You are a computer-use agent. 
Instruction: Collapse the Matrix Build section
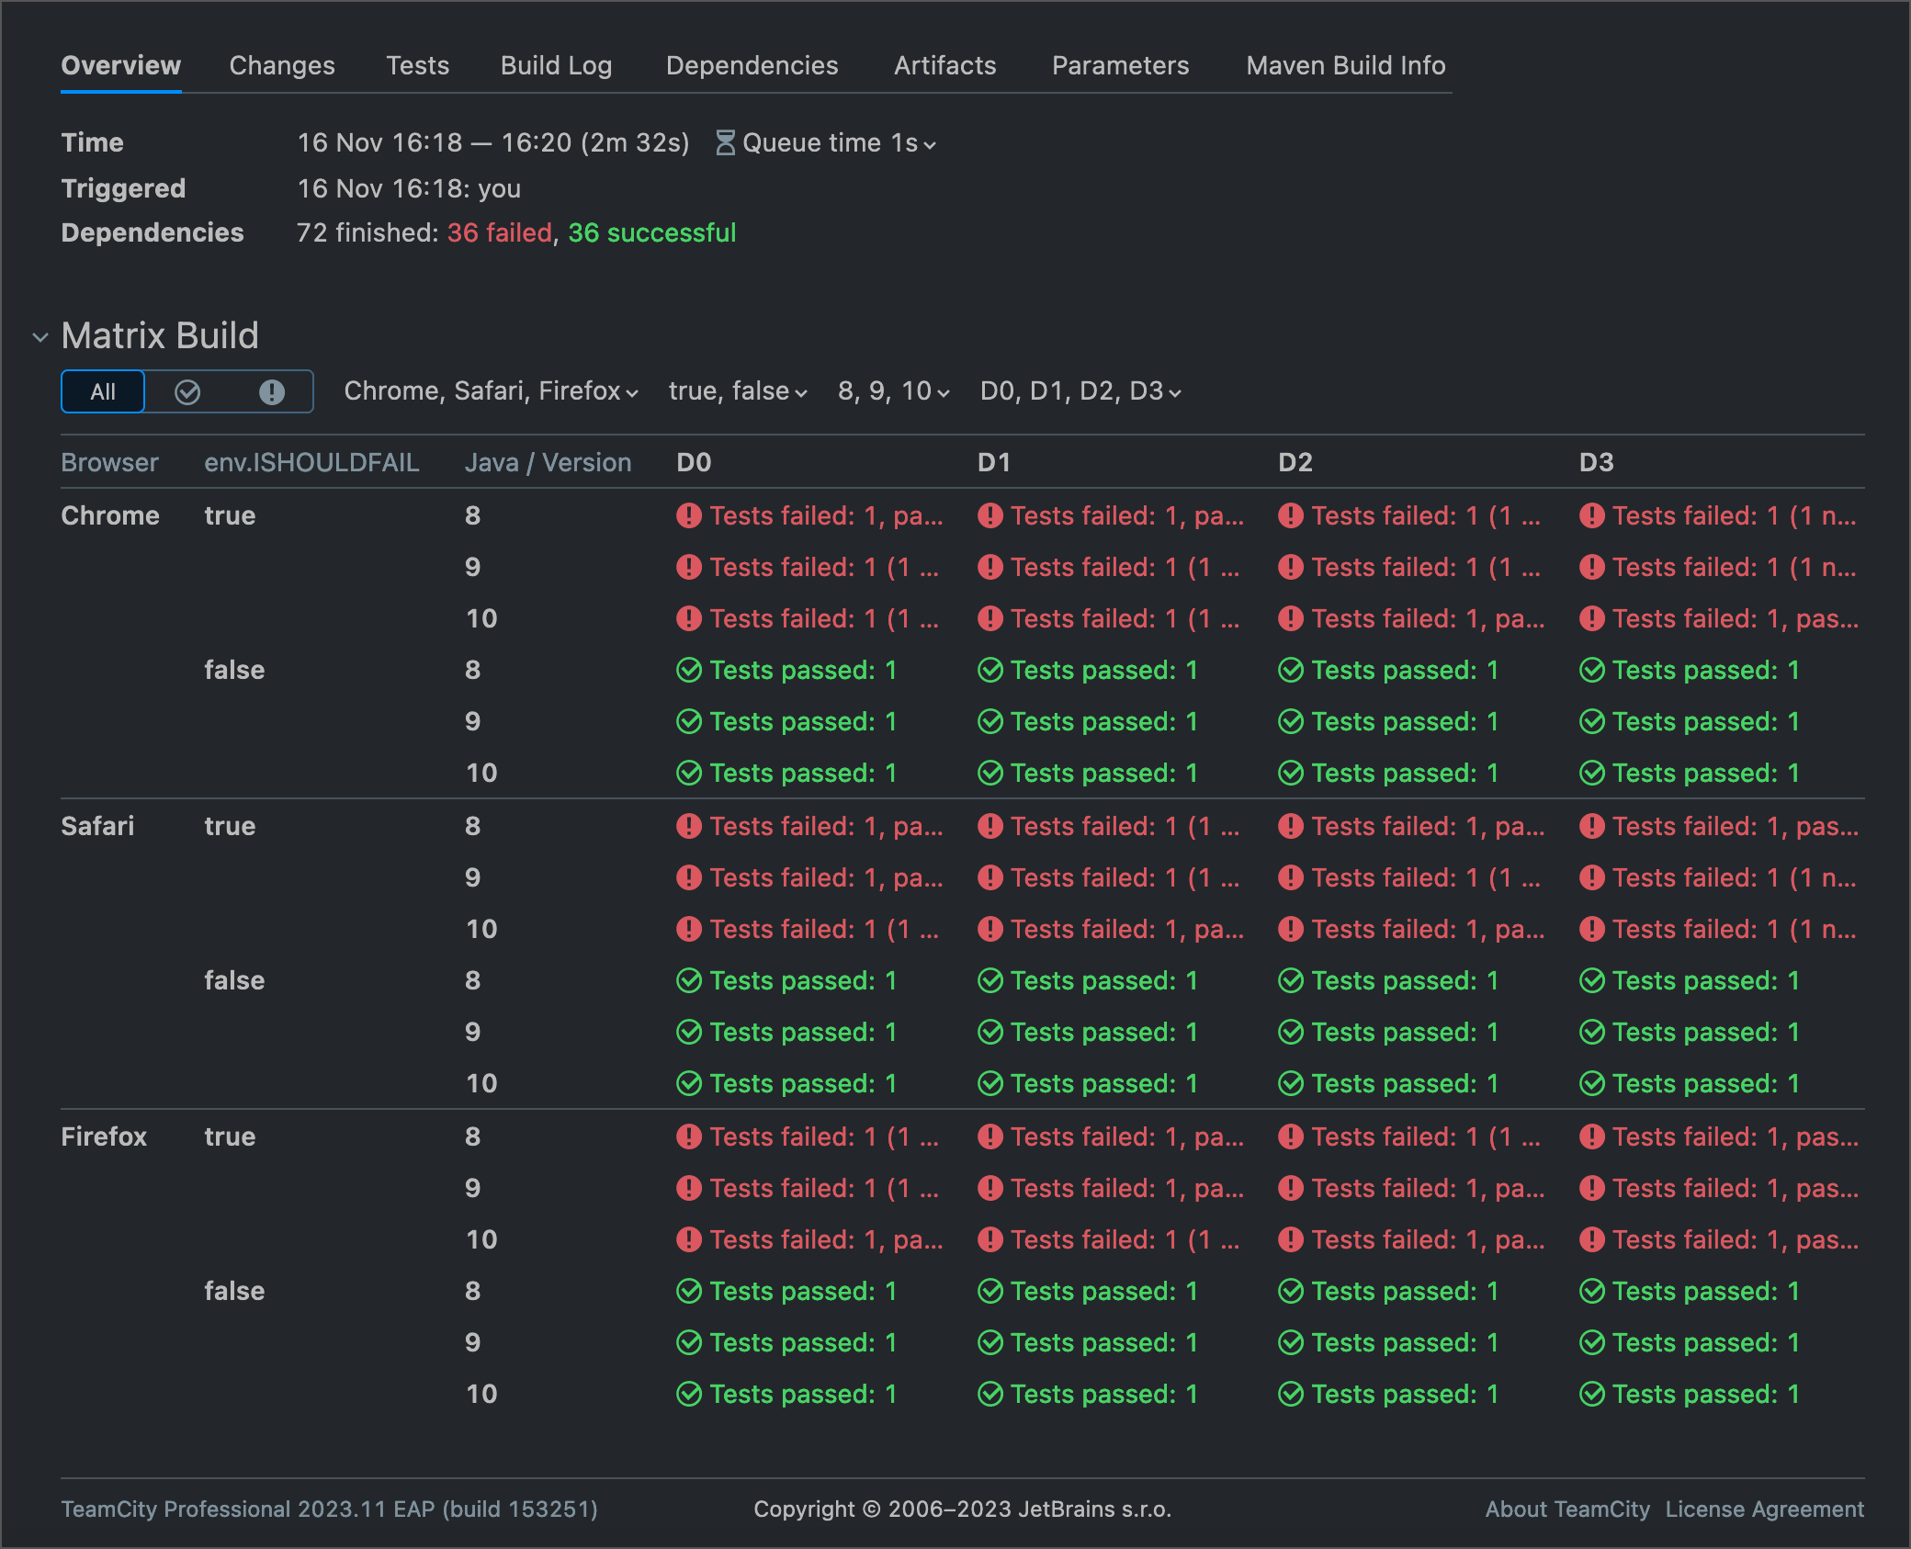pos(40,337)
